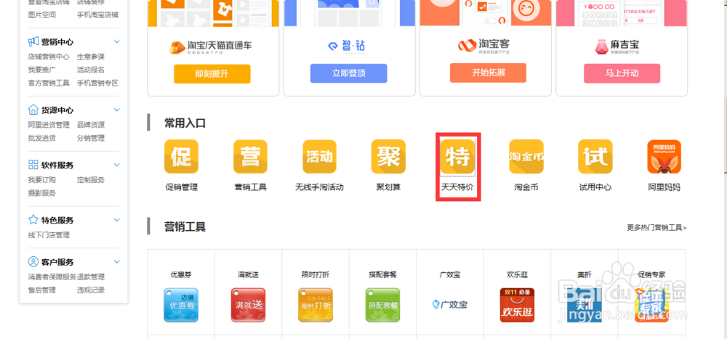Image resolution: width=727 pixels, height=339 pixels.
Task: Click the 淘宝客 logo
Action: [x=483, y=46]
